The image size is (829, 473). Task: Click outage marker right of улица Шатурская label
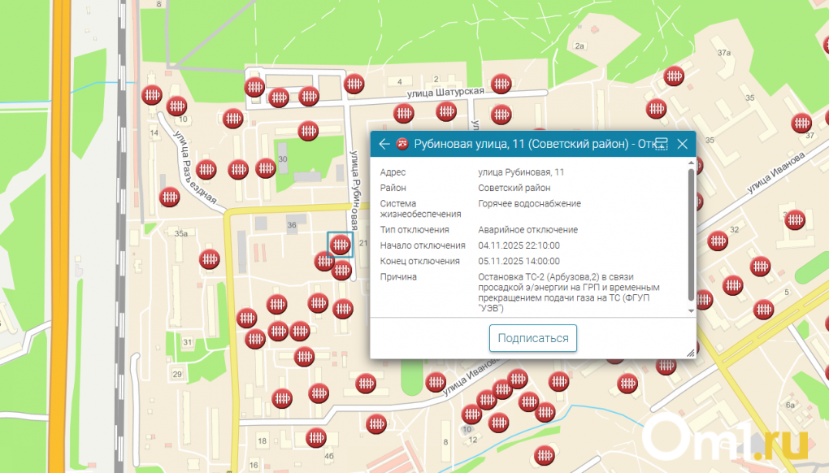point(502,82)
